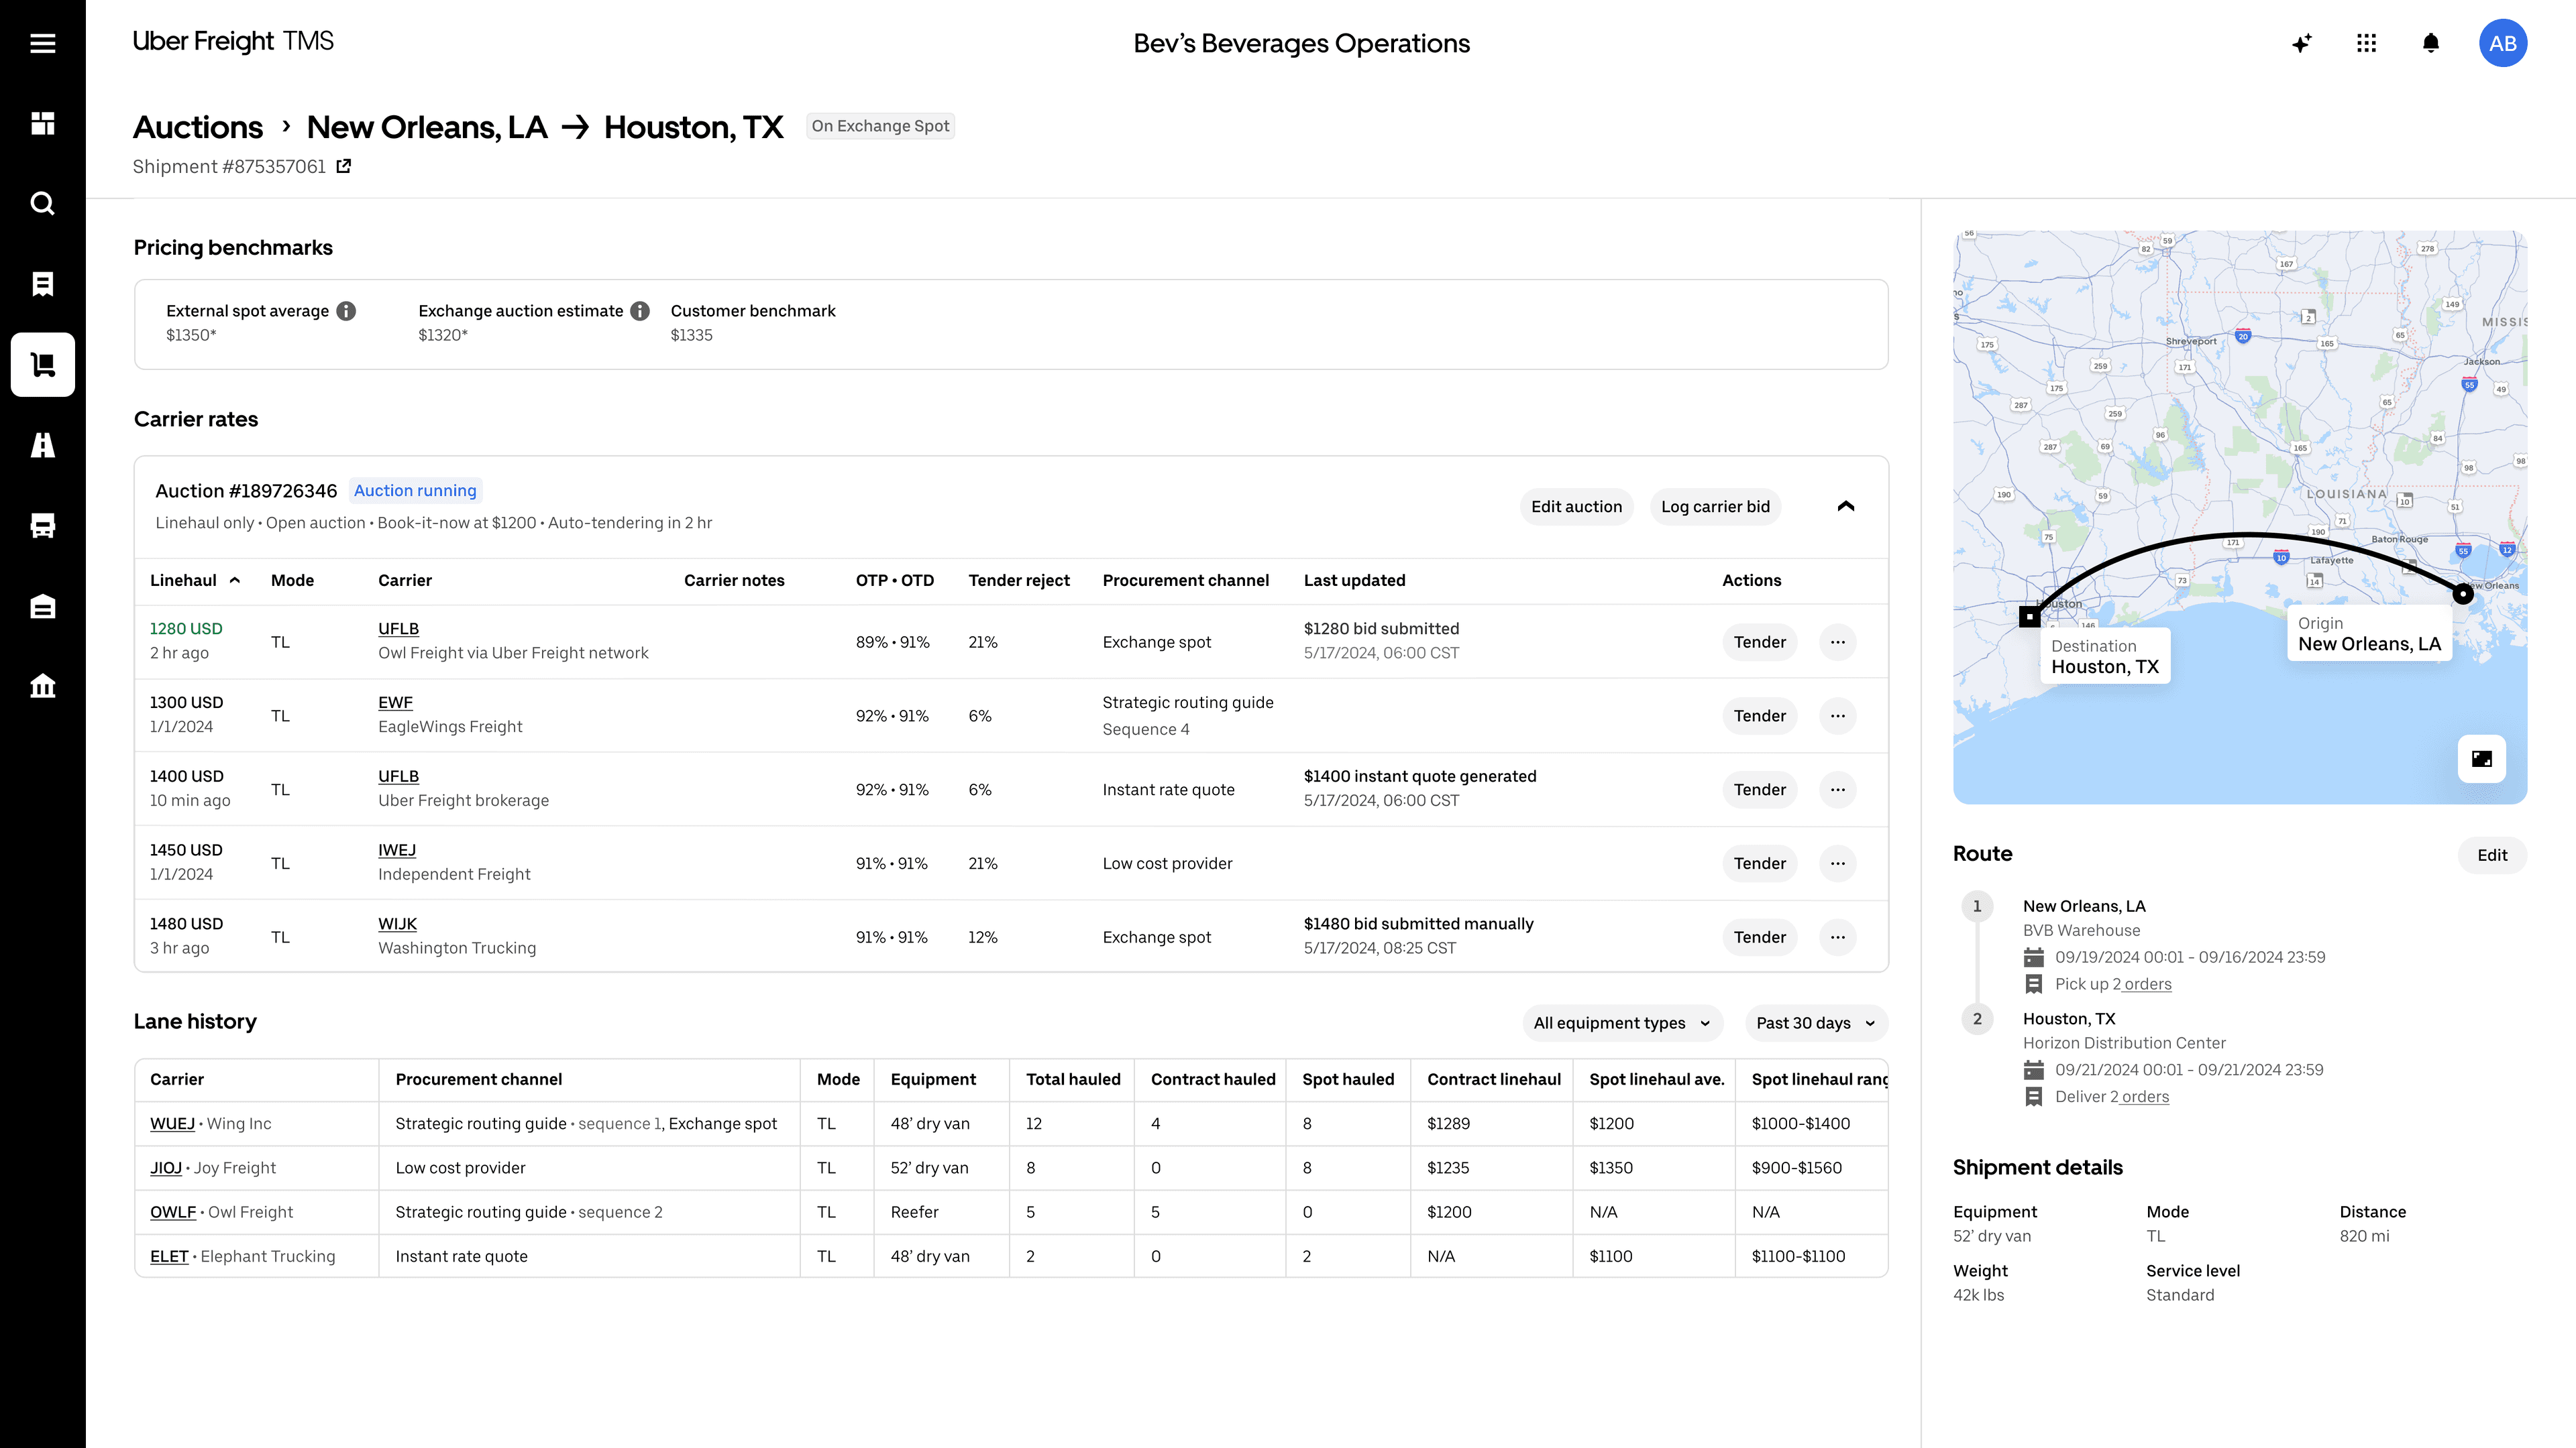Click route stop 1 New Orleans, LA
2576x1448 pixels.
click(2084, 906)
